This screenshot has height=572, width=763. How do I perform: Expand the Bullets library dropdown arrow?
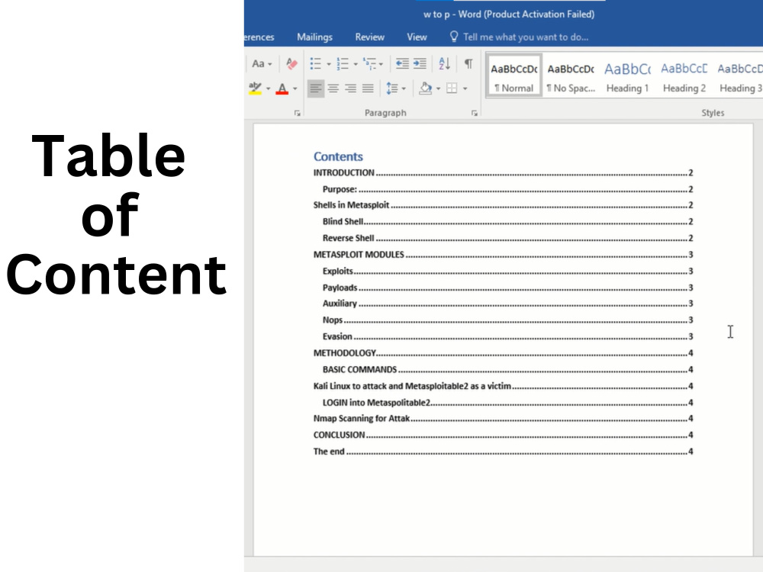coord(328,64)
